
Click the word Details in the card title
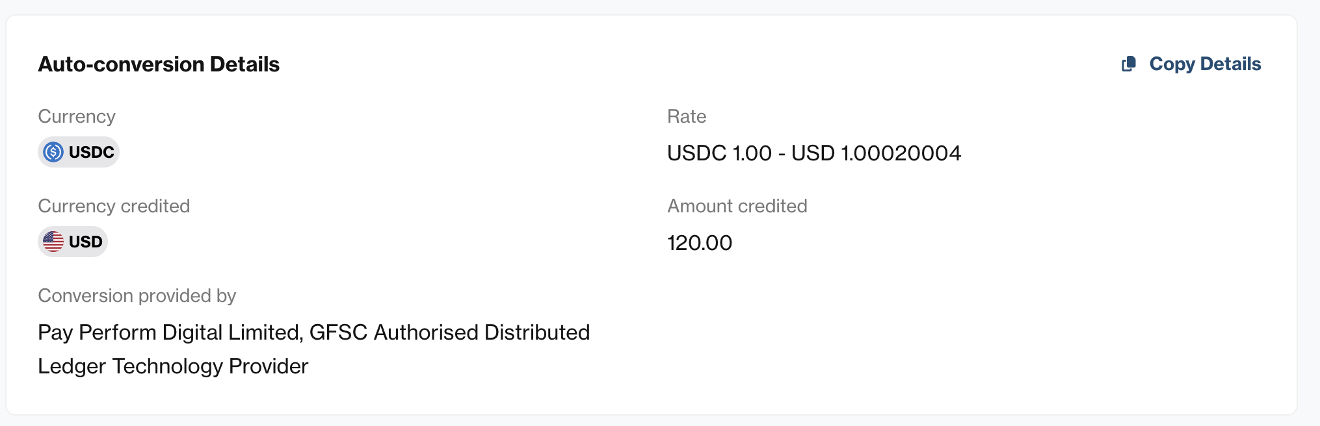tap(244, 64)
